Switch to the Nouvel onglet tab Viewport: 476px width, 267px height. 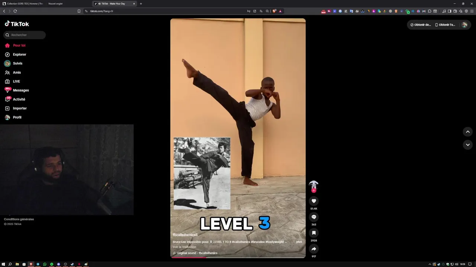click(x=56, y=4)
